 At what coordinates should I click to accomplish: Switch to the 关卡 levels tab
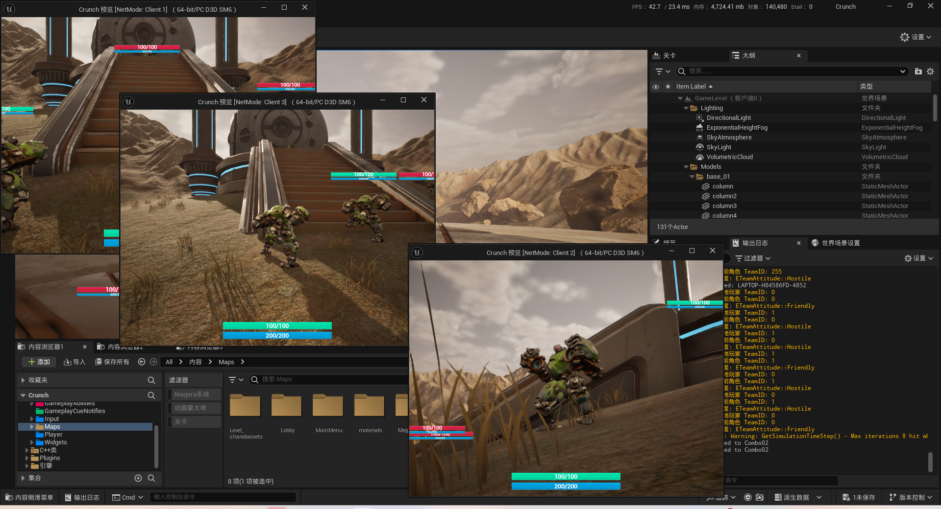(665, 56)
